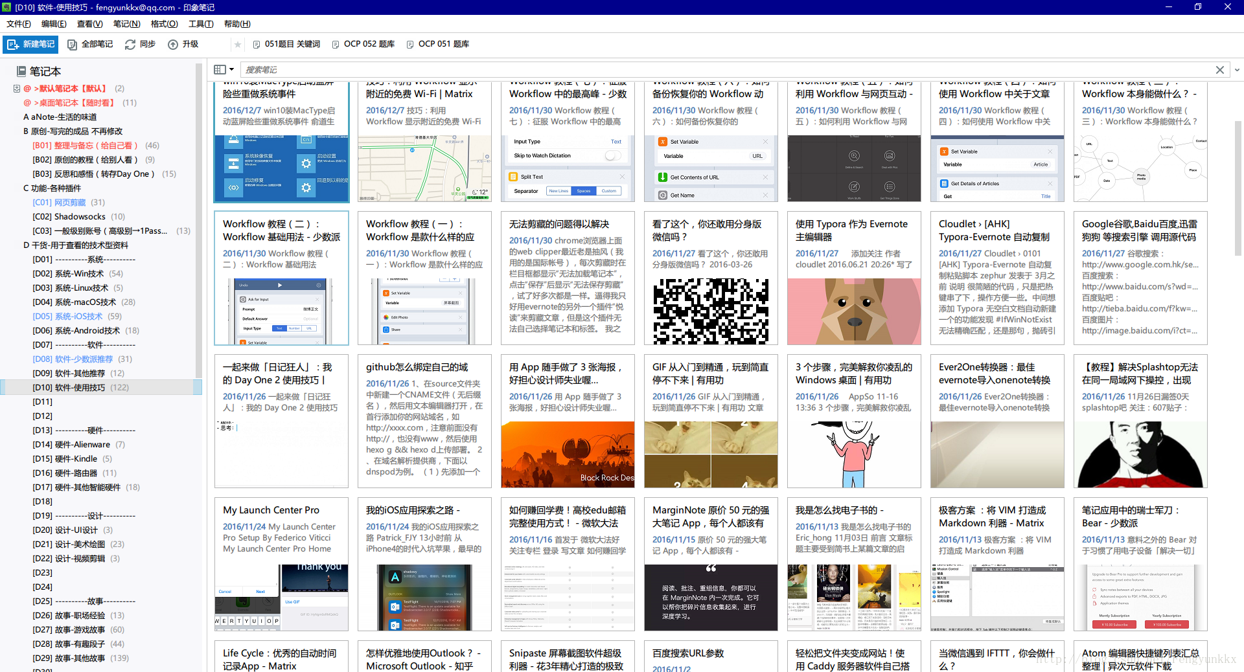Viewport: 1244px width, 672px height.
Task: Select [D05] 系统-iOS技术 notebook
Action: [x=77, y=317]
